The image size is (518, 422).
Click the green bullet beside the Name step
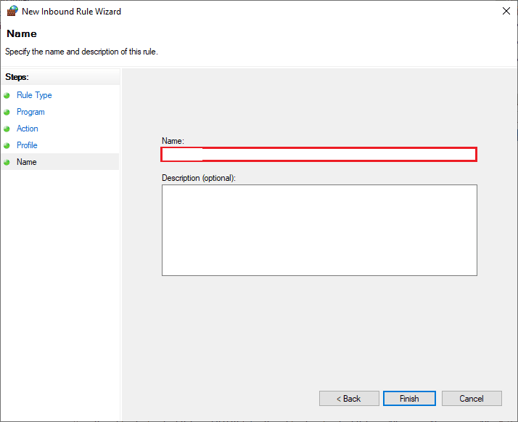(7, 162)
